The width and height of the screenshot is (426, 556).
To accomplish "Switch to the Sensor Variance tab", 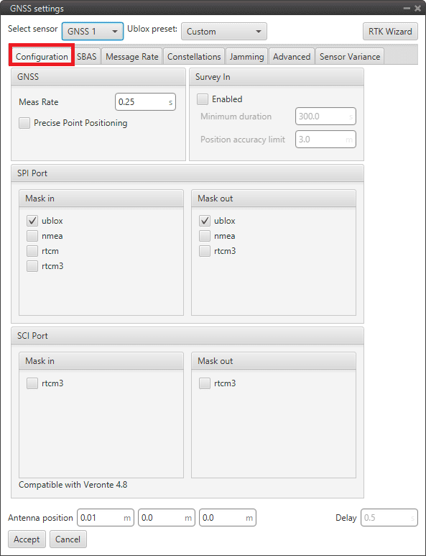I will point(350,57).
